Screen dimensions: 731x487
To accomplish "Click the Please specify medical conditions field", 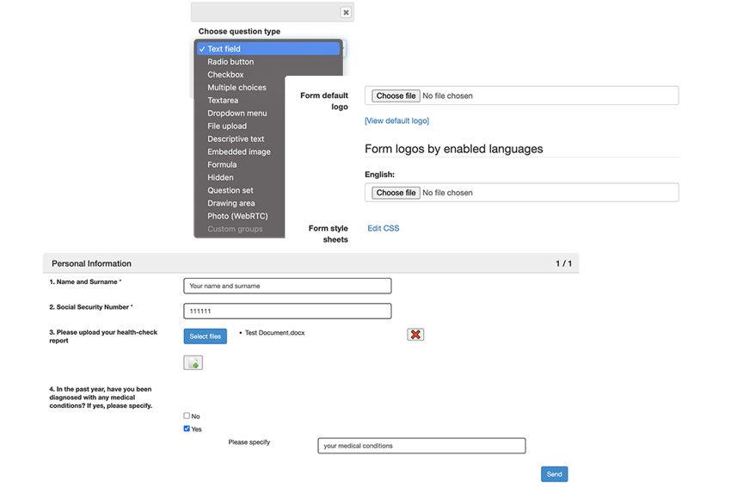I will point(421,446).
